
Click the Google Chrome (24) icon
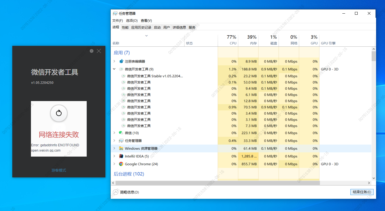tap(121, 164)
